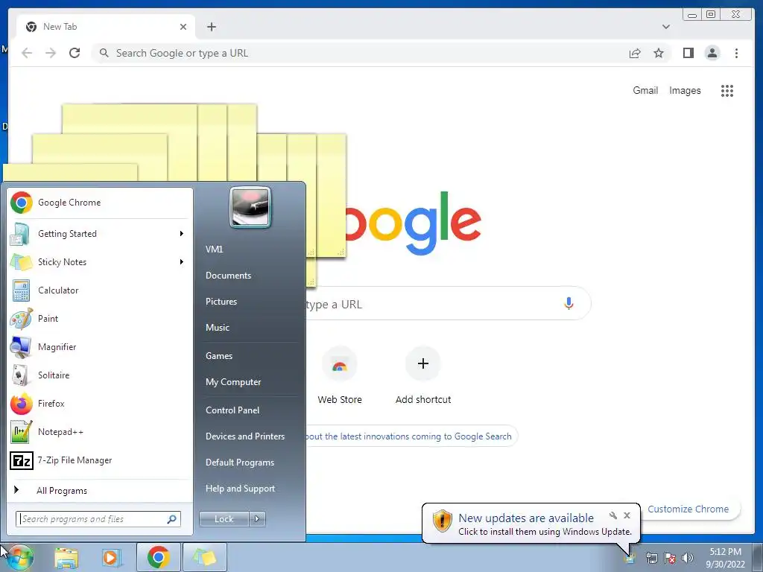Start voice search microphone
Viewport: 763px width, 572px height.
tap(569, 304)
